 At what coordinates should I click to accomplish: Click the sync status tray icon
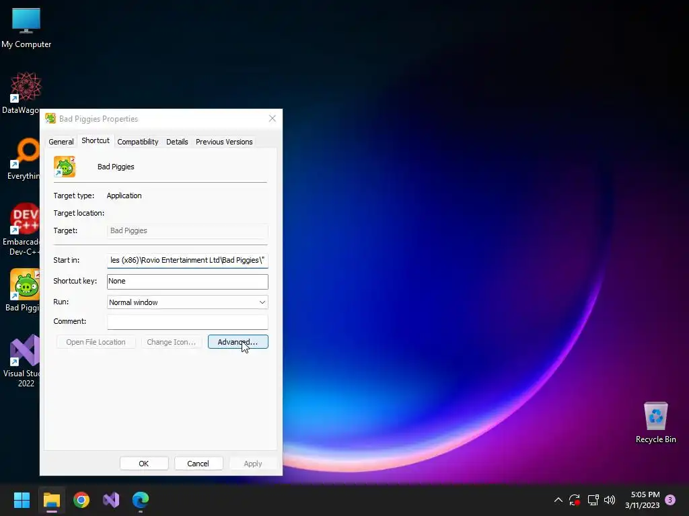coord(575,500)
